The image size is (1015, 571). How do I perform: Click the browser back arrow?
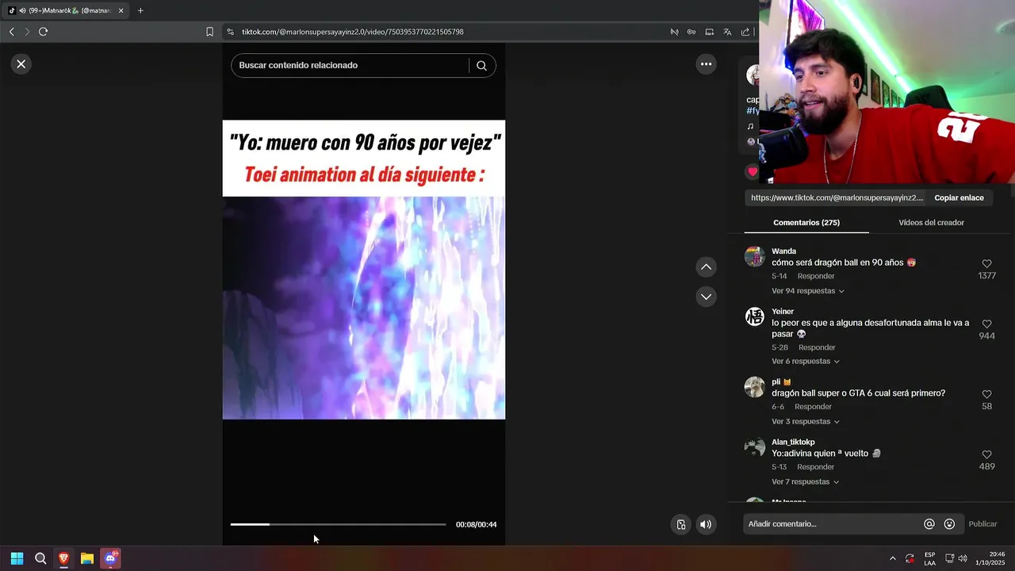pos(11,32)
